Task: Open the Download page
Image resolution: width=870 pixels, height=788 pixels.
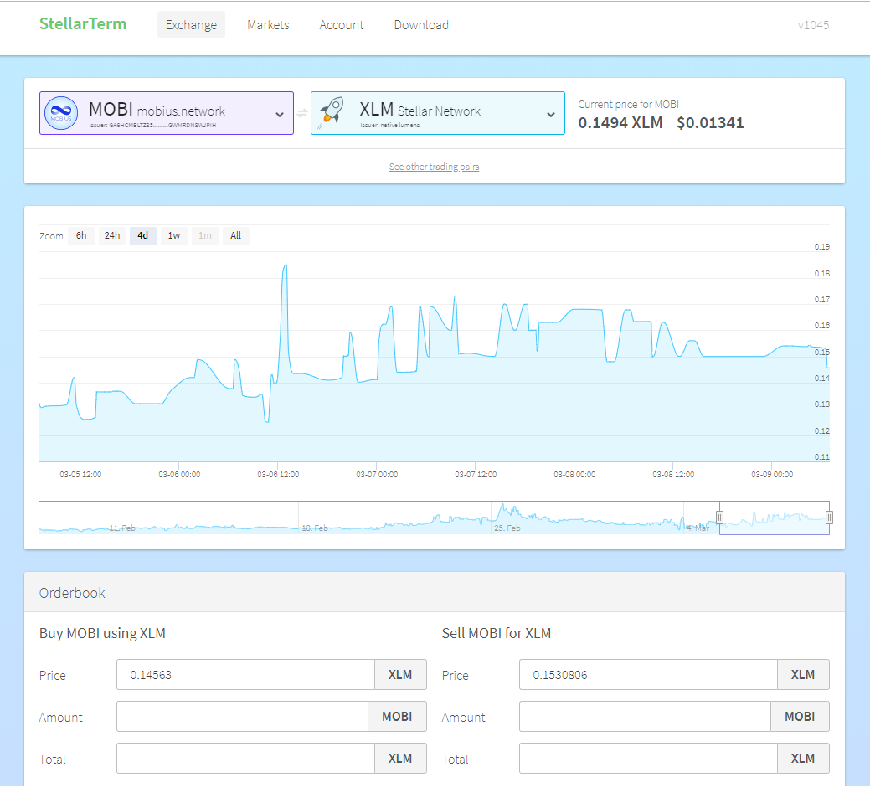Action: click(421, 25)
